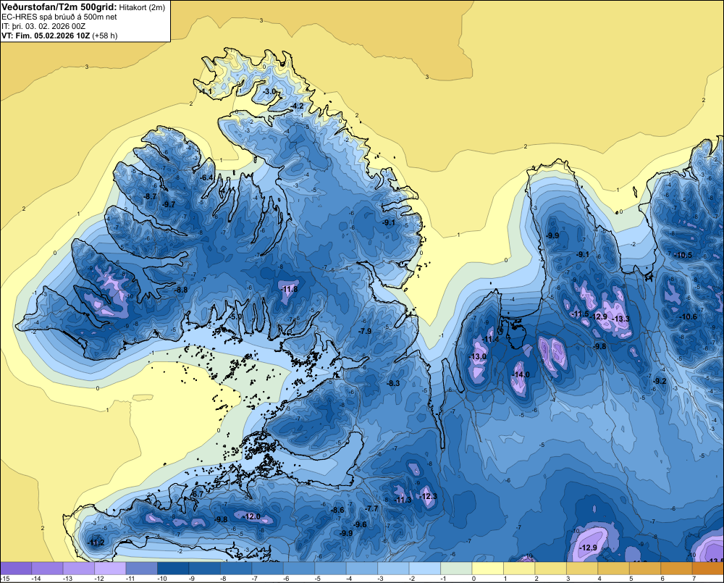Image resolution: width=724 pixels, height=583 pixels.
Task: Click the -12.0 temperature label
Action: point(252,516)
